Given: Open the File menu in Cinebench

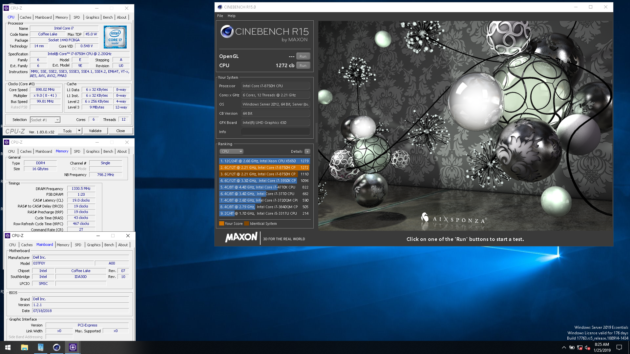Looking at the screenshot, I should (220, 16).
